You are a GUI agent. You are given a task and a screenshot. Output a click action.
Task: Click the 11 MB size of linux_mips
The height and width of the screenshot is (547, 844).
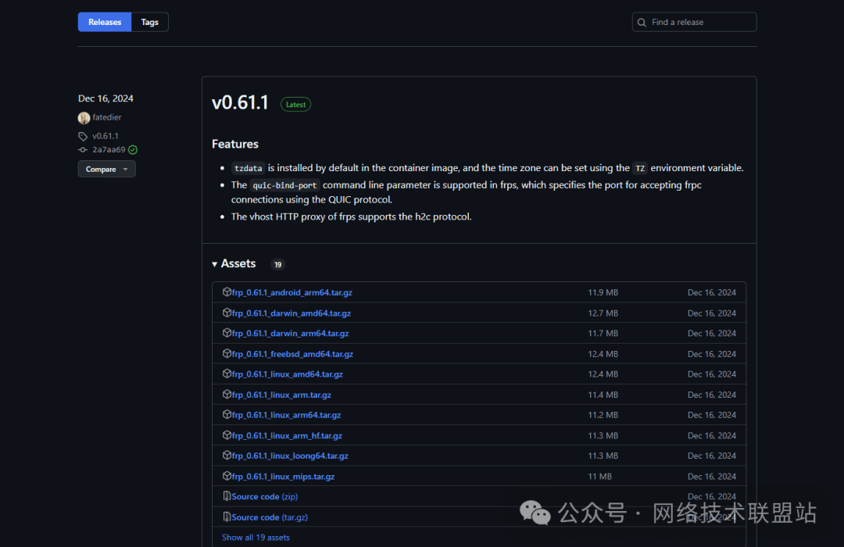pyautogui.click(x=599, y=477)
